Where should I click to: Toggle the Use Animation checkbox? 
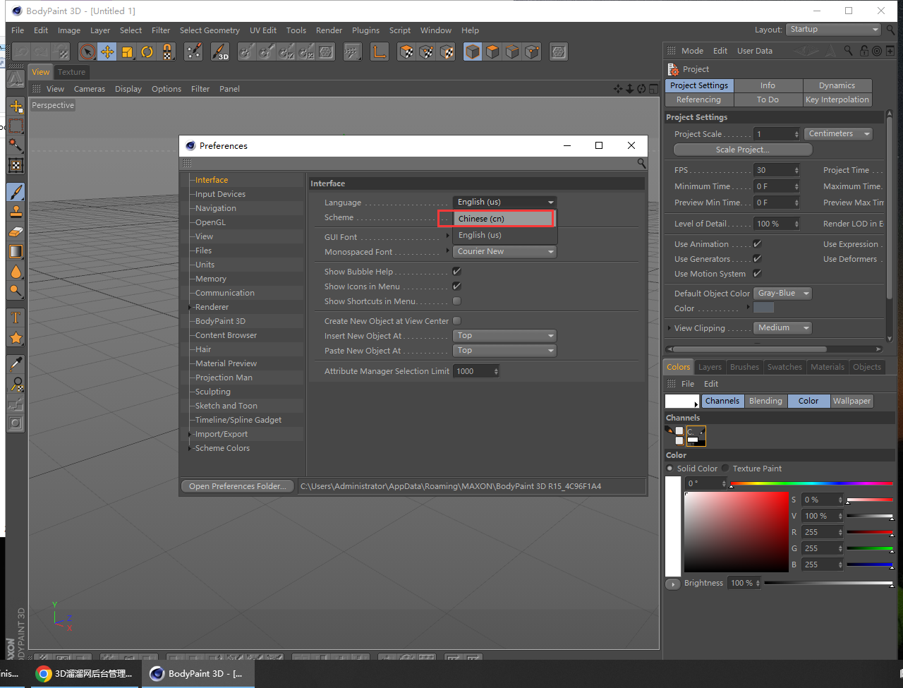pyautogui.click(x=757, y=244)
